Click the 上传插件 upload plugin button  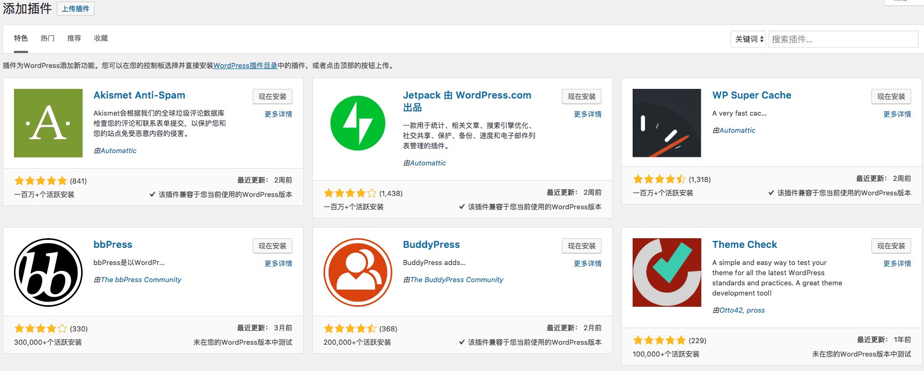coord(76,9)
